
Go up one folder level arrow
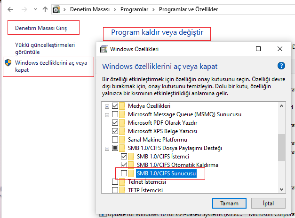point(45,9)
